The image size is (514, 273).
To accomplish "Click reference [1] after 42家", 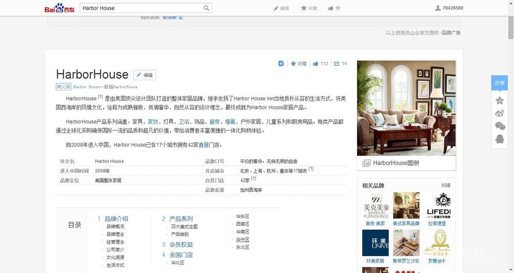I will tap(253, 178).
